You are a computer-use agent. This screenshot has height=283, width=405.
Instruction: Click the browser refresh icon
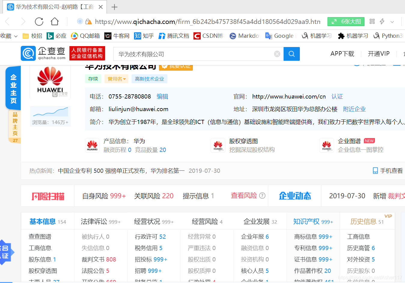pos(39,22)
